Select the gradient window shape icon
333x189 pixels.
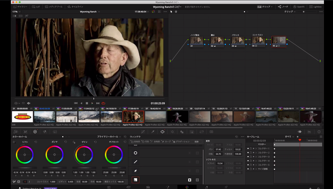pos(135,180)
